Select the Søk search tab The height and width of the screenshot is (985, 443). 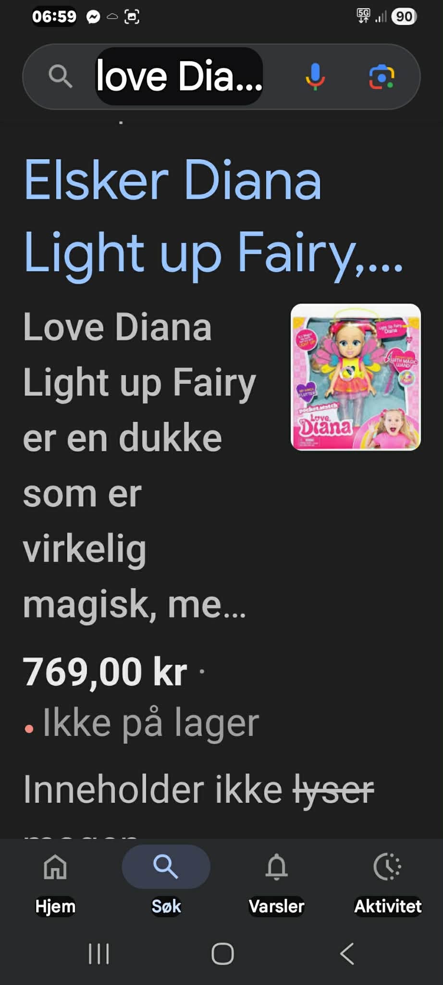[166, 882]
